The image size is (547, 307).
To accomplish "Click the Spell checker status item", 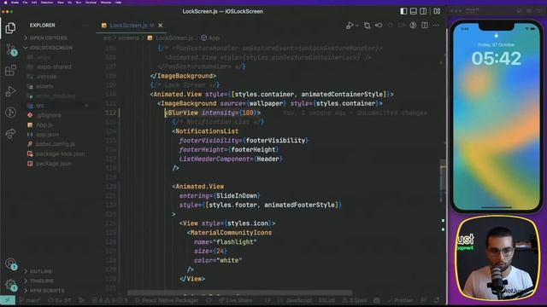I will 355,300.
